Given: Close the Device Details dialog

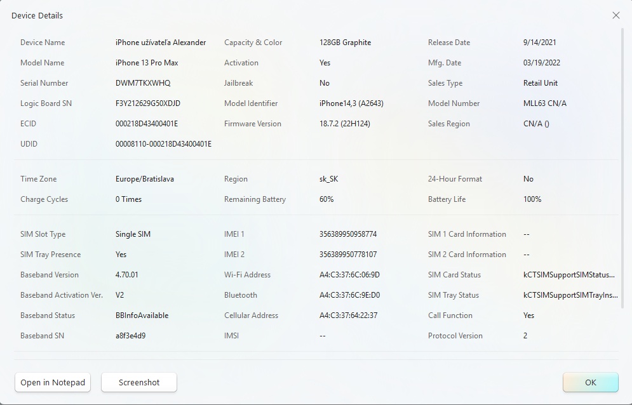Looking at the screenshot, I should click(615, 15).
